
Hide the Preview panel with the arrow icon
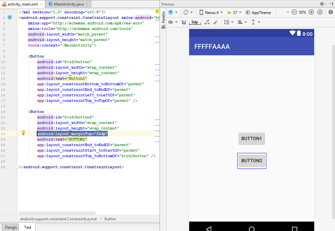click(x=331, y=4)
